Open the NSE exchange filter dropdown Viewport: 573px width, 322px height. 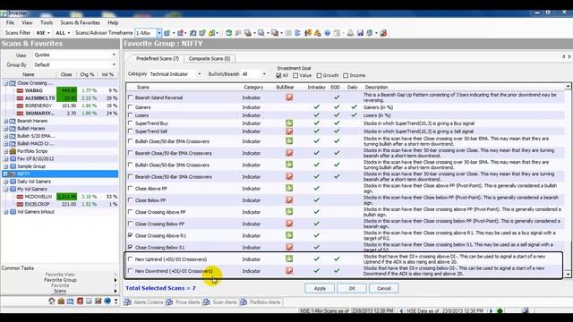click(x=43, y=33)
